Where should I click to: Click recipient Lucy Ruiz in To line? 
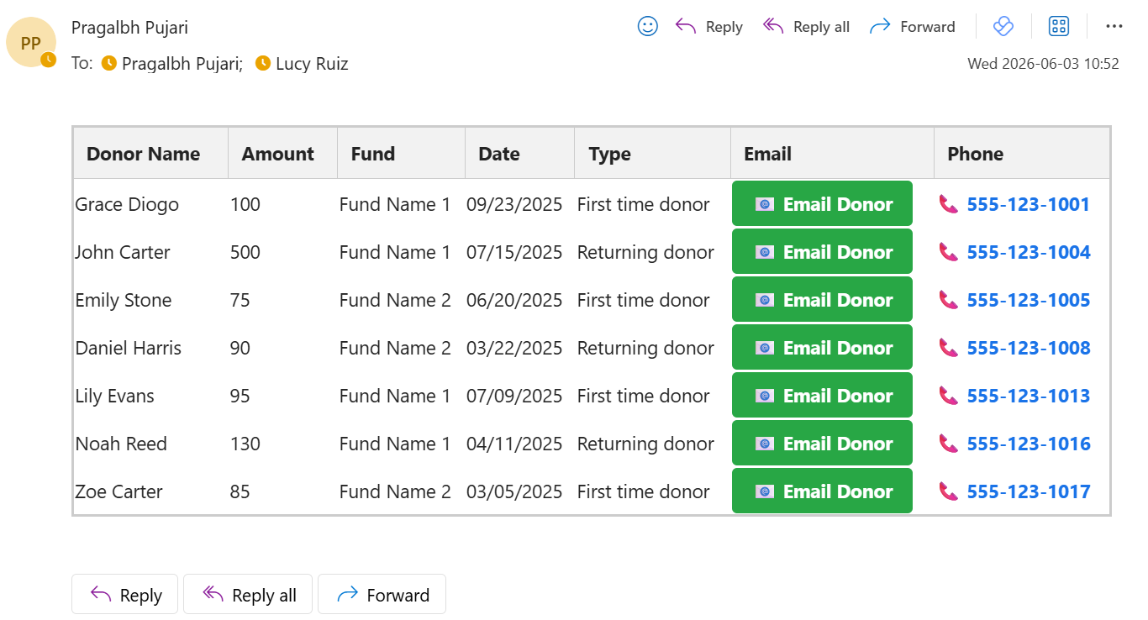point(312,64)
